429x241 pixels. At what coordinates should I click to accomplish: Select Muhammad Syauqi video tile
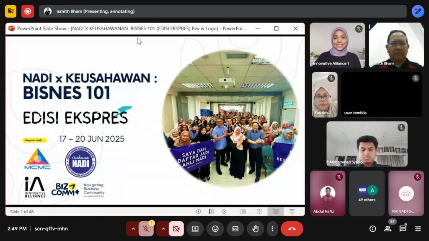pos(367,144)
